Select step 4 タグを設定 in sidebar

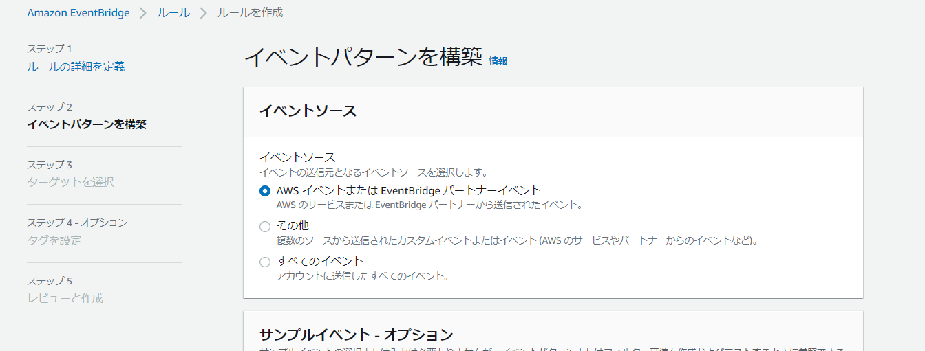coord(54,240)
